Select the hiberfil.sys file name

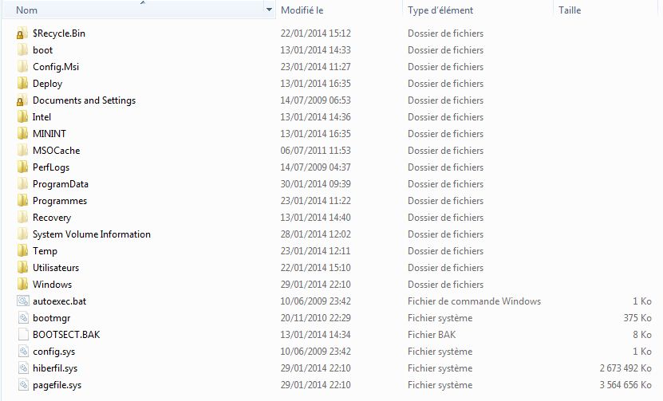[55, 368]
